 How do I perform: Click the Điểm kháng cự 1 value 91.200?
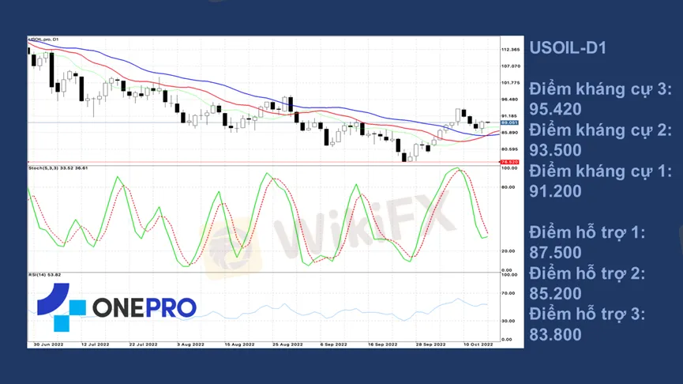[555, 191]
